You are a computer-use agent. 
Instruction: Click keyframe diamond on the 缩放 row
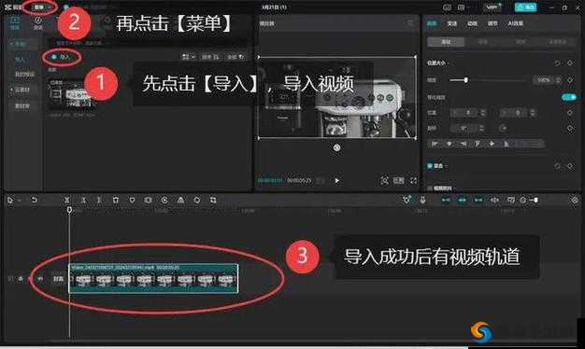click(570, 79)
